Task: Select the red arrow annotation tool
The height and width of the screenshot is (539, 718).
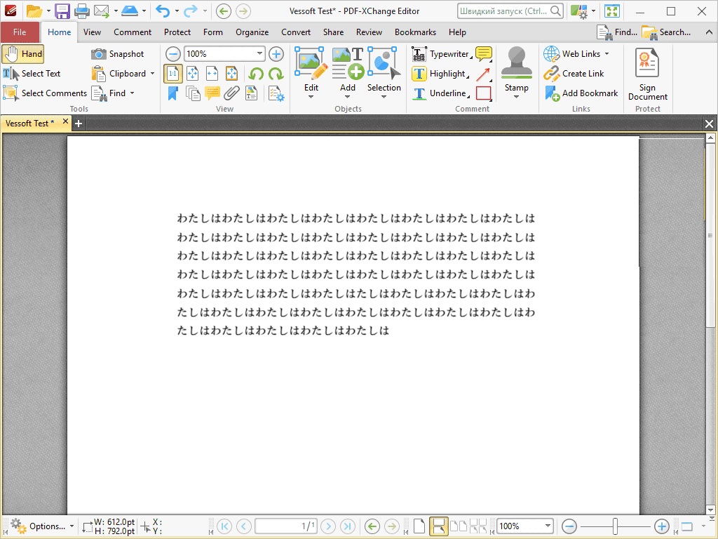Action: [x=483, y=74]
